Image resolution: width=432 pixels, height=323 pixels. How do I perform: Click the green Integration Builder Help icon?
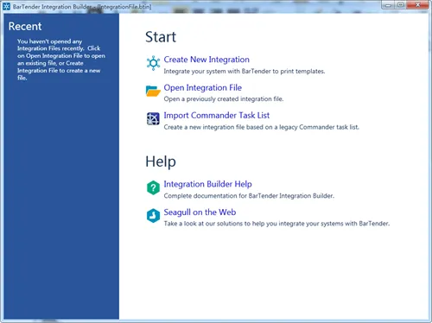pos(153,187)
